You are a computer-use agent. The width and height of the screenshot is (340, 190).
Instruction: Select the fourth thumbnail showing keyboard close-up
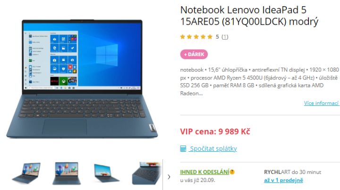click(x=146, y=173)
